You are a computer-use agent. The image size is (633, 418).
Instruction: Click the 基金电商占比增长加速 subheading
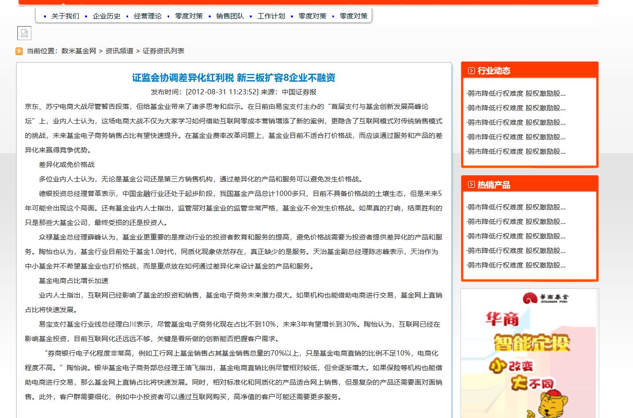[73, 281]
